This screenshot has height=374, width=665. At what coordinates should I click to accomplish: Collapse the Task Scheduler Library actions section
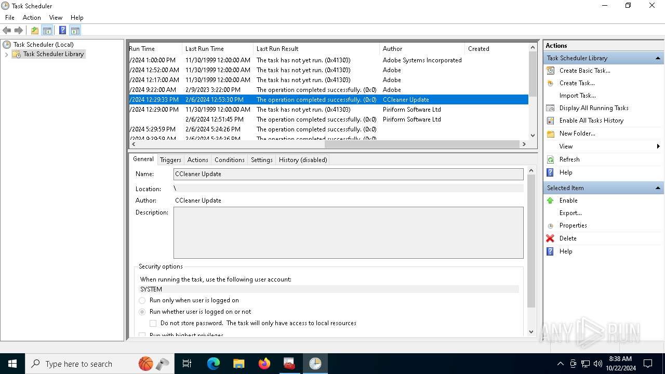658,58
